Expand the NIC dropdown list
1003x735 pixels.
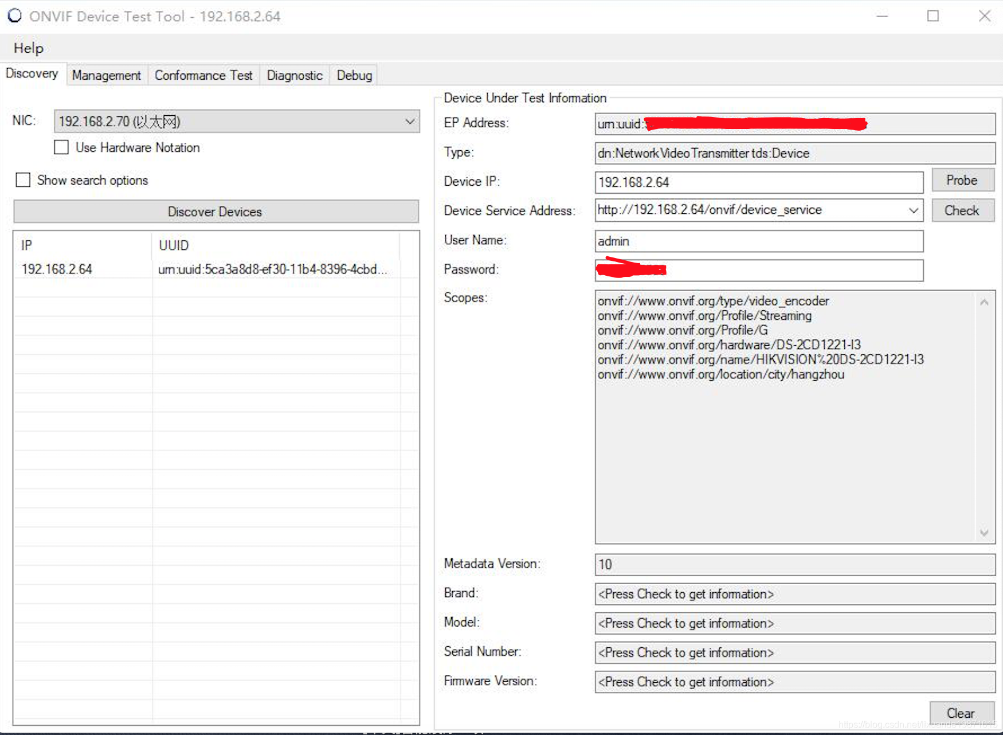click(410, 122)
